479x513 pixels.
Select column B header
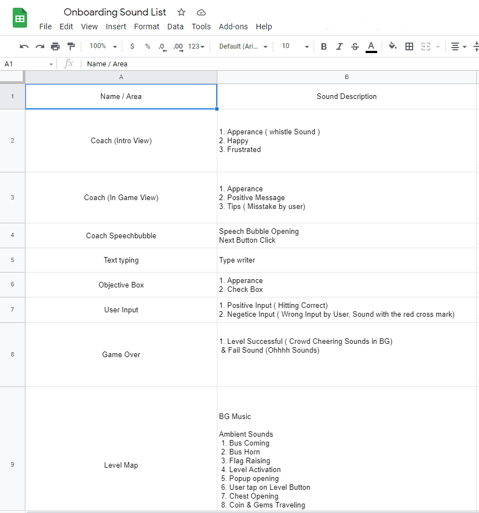point(347,77)
